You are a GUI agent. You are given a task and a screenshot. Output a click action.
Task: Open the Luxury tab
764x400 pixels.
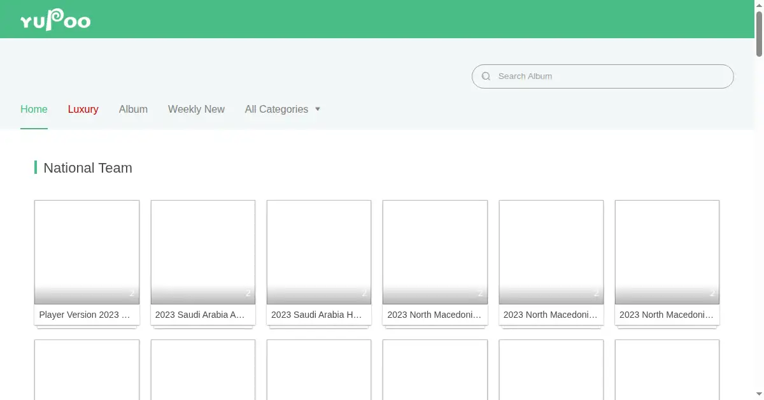click(x=83, y=110)
